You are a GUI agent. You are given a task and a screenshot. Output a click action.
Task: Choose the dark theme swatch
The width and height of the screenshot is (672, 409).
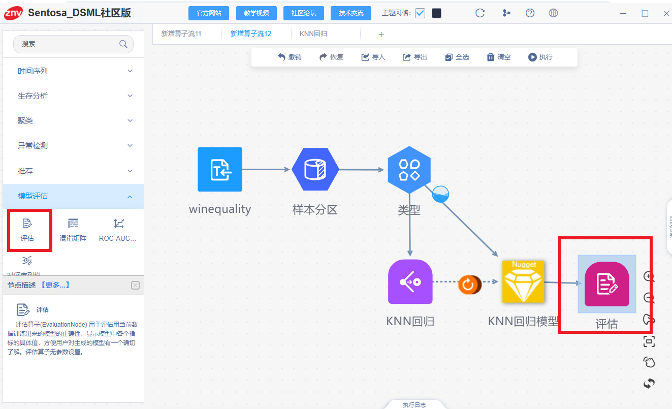point(436,13)
